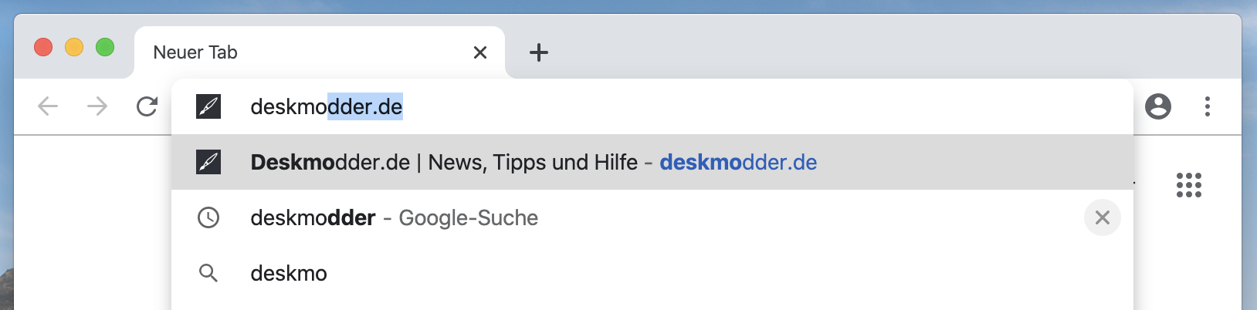Click the feather favicon beside the Deskmodder.de suggestion

[x=208, y=162]
